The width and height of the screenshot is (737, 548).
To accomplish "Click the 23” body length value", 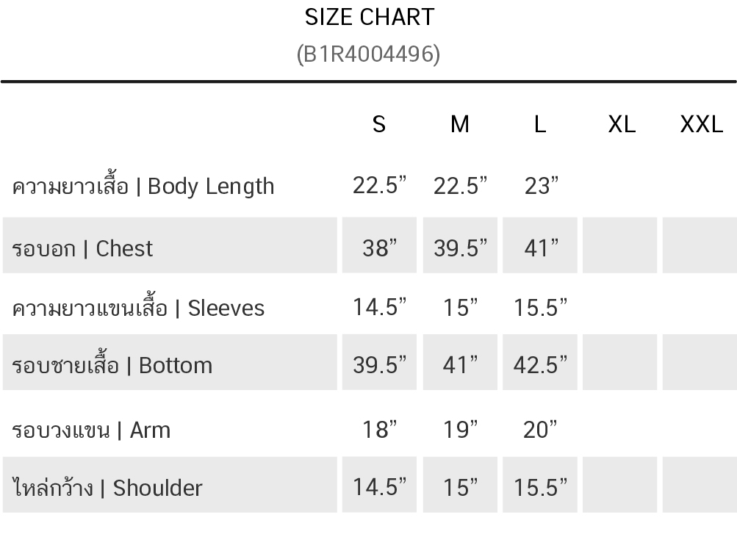I will (541, 186).
